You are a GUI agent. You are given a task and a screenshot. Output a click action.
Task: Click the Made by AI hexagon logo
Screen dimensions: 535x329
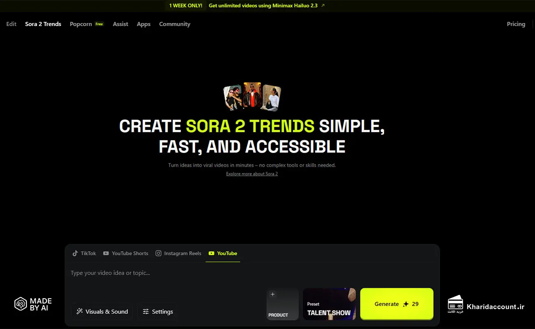click(21, 304)
